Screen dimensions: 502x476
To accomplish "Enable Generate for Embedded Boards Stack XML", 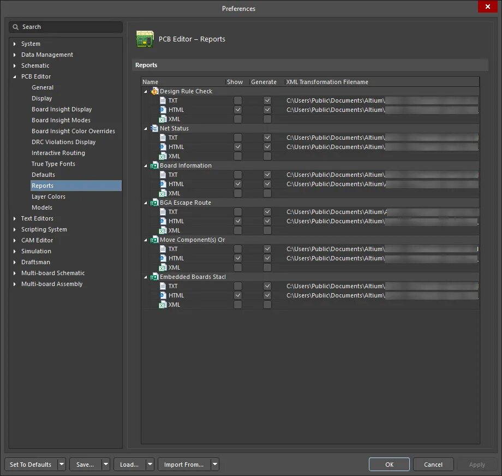I will point(267,305).
